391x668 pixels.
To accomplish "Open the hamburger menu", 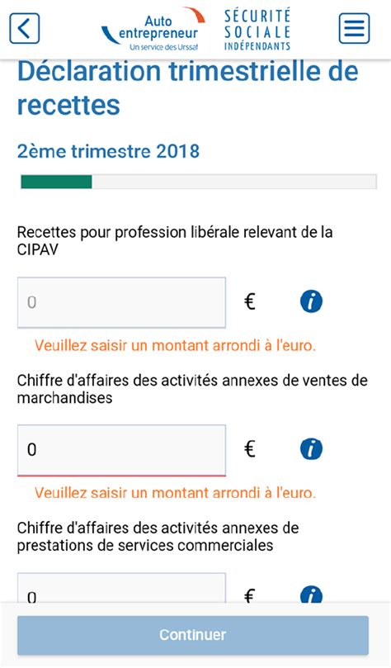I will [354, 29].
